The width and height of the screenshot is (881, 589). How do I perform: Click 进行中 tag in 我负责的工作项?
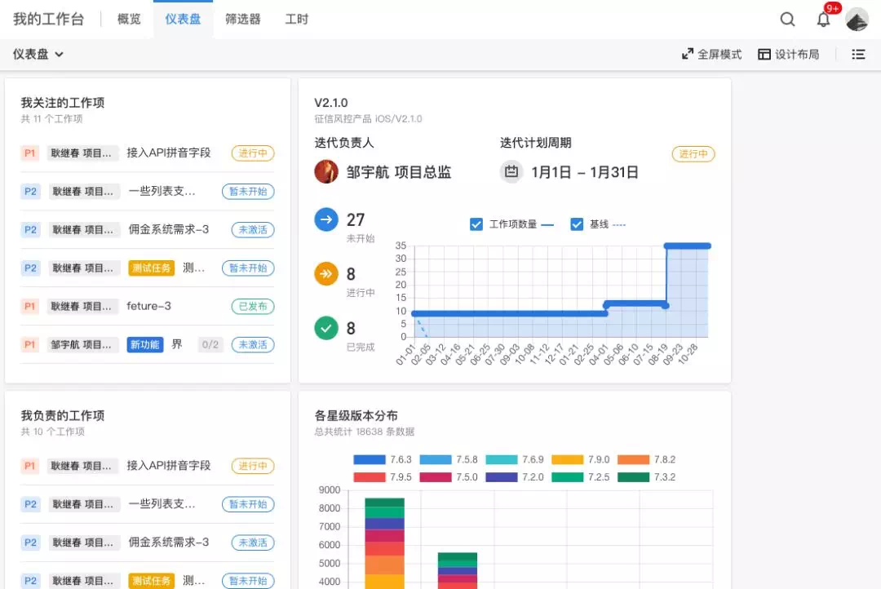point(253,466)
